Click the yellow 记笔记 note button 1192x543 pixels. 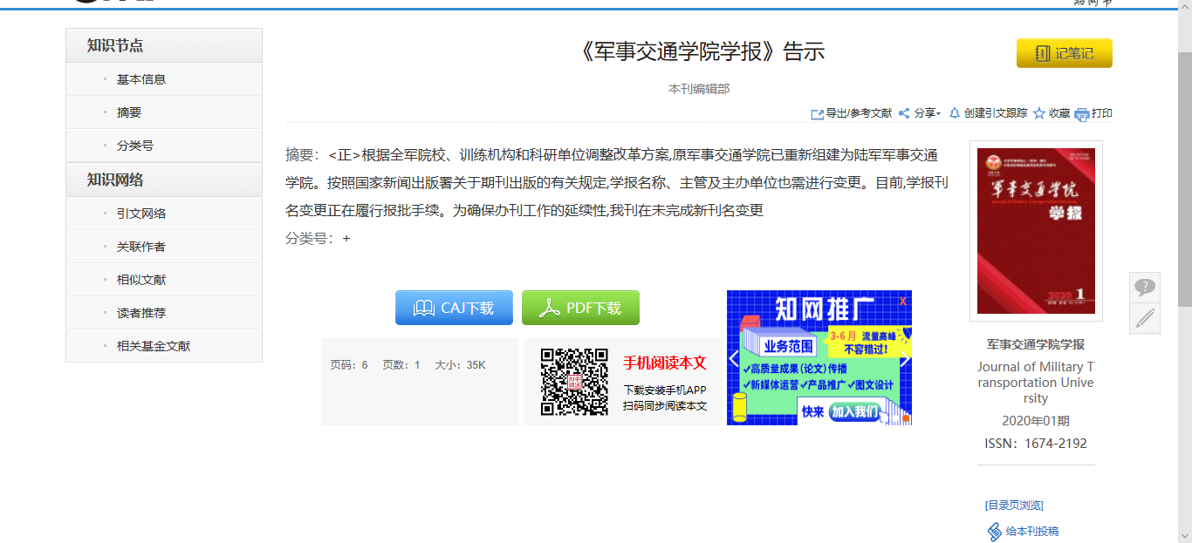tap(1065, 53)
